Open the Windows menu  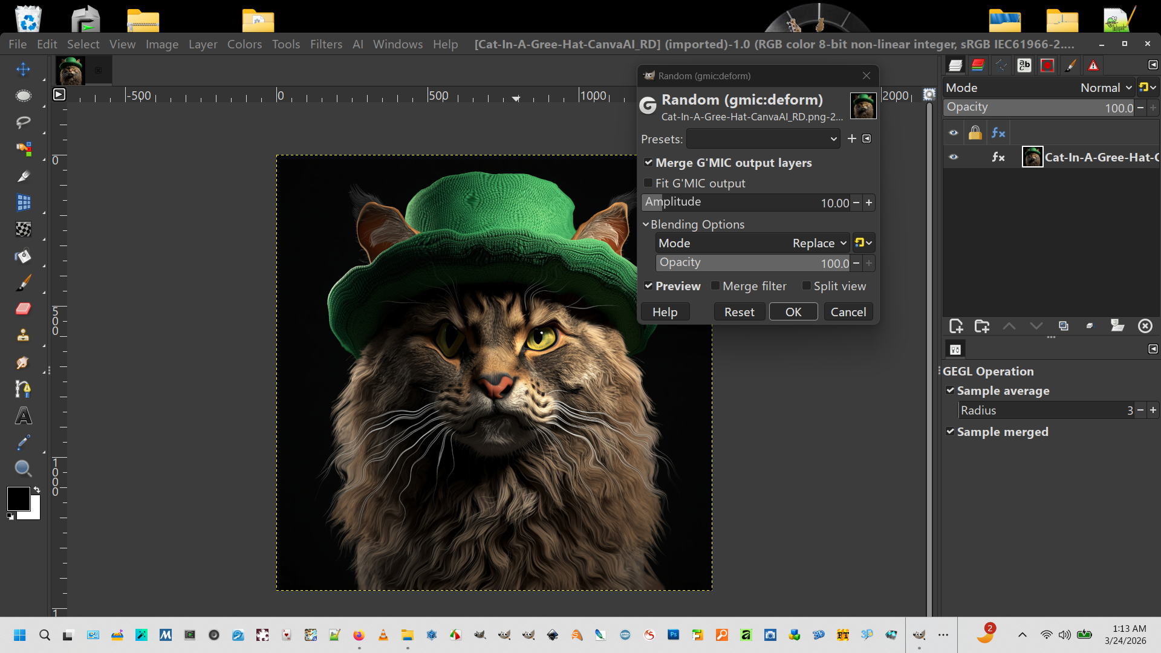click(x=398, y=44)
